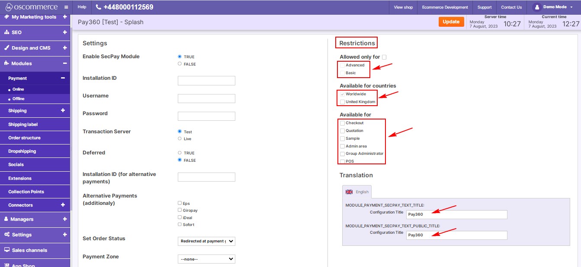Collapse the Modules menu minus
Image resolution: width=581 pixels, height=267 pixels.
(65, 63)
